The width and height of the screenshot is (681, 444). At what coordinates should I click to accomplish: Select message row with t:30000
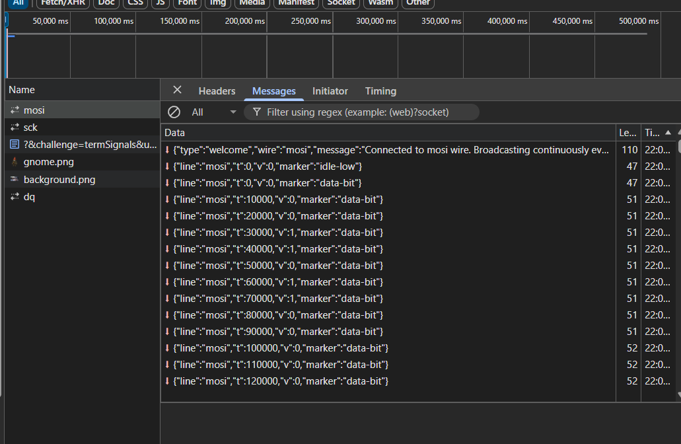[419, 233]
